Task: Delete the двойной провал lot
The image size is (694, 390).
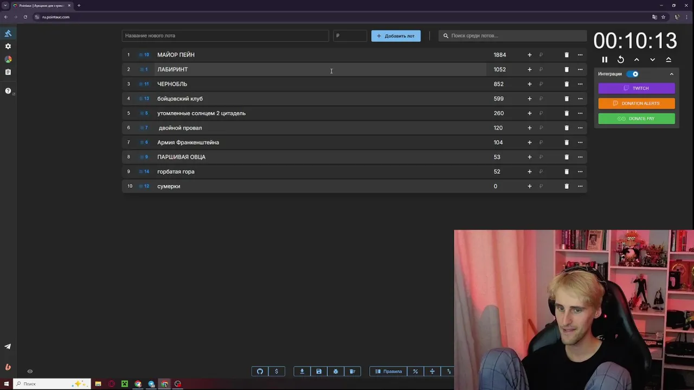Action: point(567,128)
